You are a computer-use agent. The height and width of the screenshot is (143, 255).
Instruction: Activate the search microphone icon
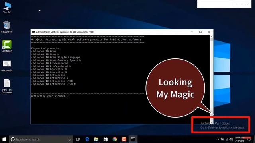click(69, 139)
